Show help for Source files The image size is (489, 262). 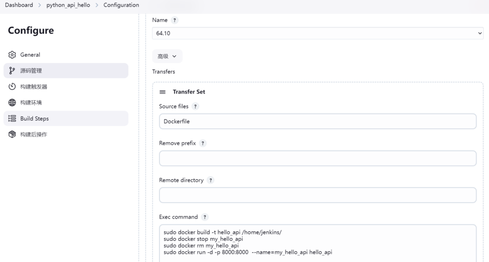point(195,106)
